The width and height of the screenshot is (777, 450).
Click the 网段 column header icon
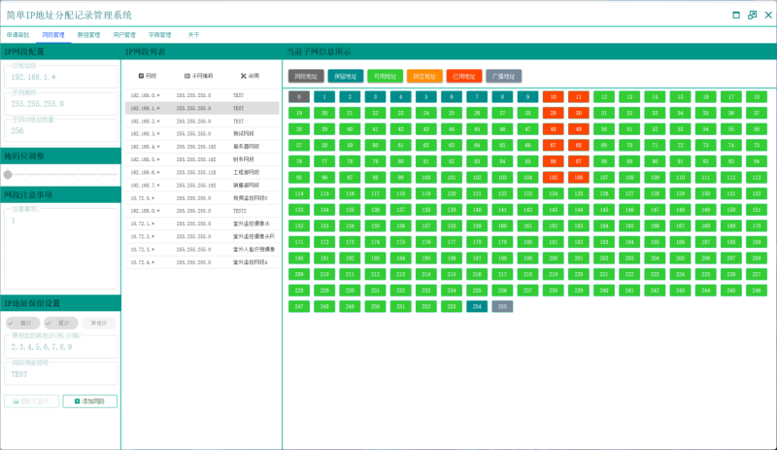[x=142, y=75]
